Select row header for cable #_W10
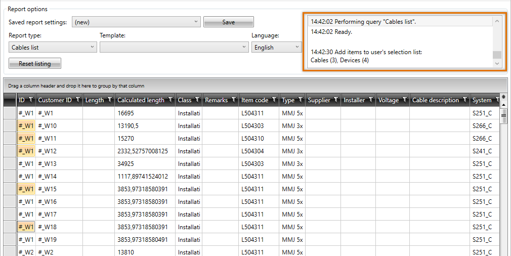 (x=10, y=126)
